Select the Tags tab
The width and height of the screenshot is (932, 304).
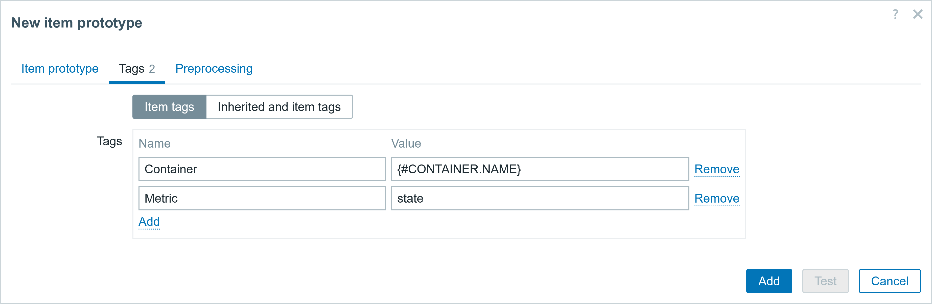[137, 69]
